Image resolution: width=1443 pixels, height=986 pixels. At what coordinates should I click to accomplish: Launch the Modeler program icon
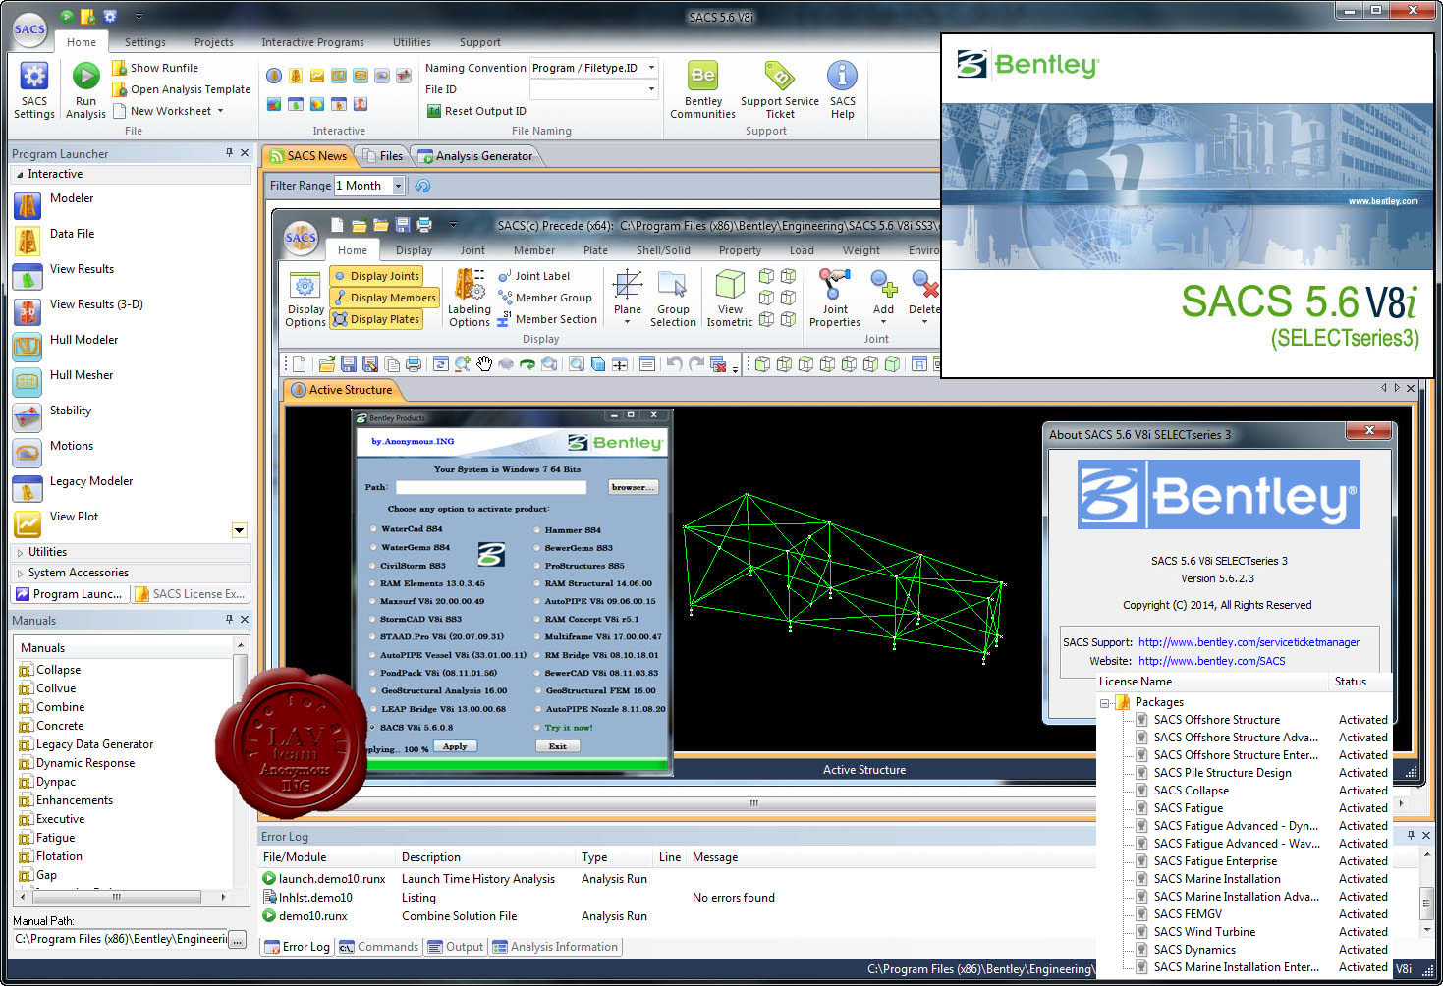[x=28, y=205]
